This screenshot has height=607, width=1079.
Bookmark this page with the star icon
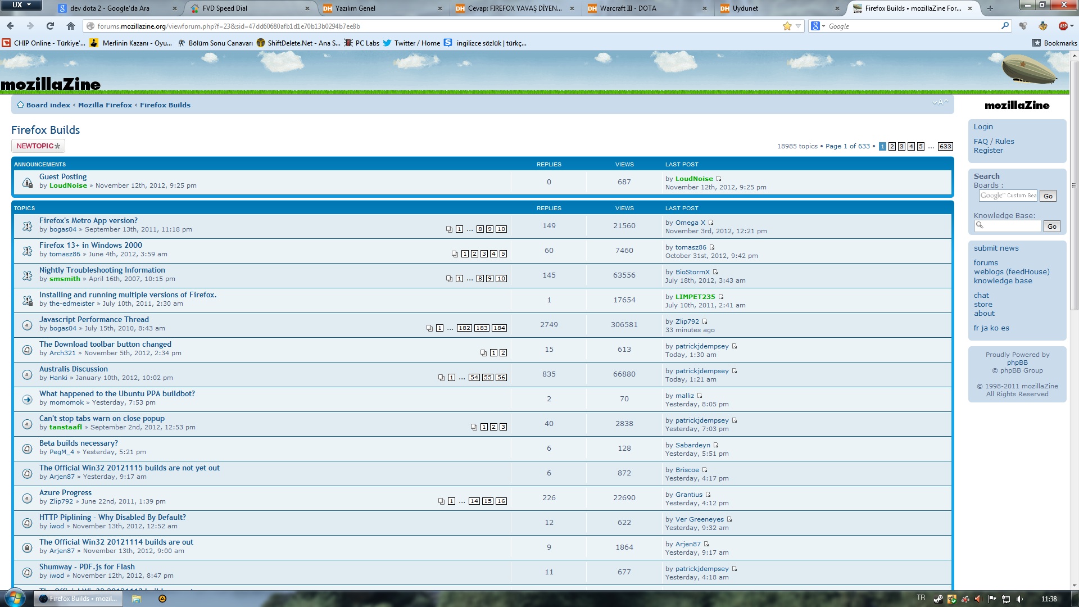(x=787, y=26)
